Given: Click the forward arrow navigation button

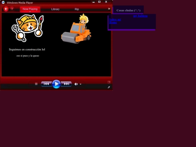Looking at the screenshot, I should pos(12,9).
